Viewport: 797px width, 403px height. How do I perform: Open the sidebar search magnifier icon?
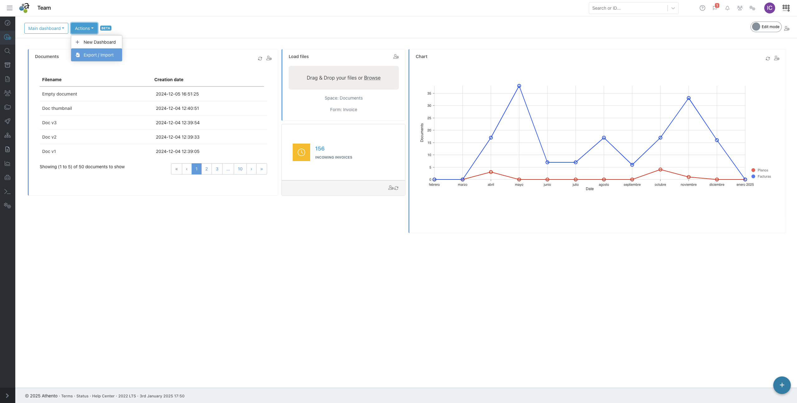7,51
